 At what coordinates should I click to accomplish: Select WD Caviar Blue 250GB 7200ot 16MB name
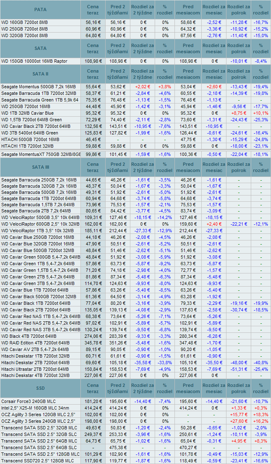coord(38,237)
